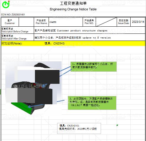Select the Customer product structure changes text
The height and width of the screenshot is (141, 146).
[82, 31]
